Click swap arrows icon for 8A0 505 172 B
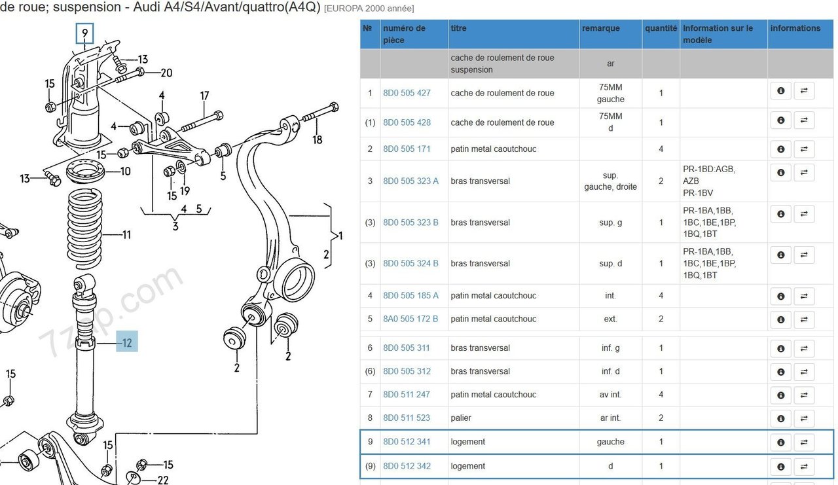 click(x=804, y=319)
